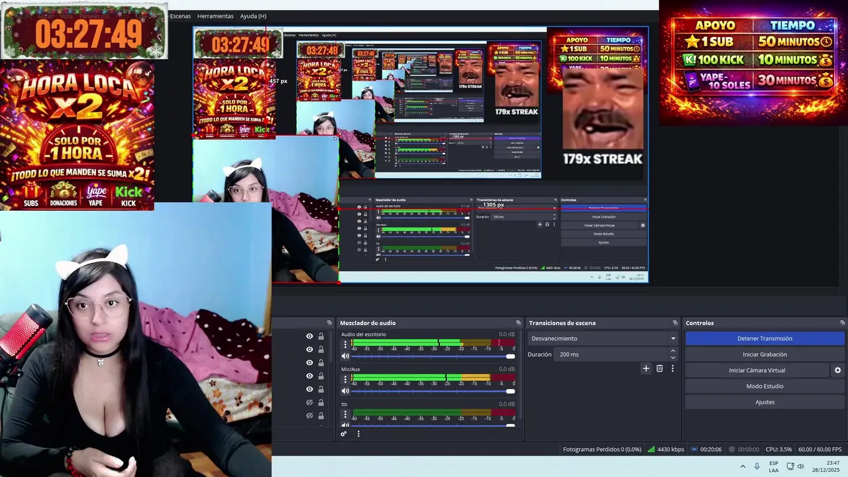Open Audio del escritorio channel options menu
The image size is (848, 477).
coord(344,344)
